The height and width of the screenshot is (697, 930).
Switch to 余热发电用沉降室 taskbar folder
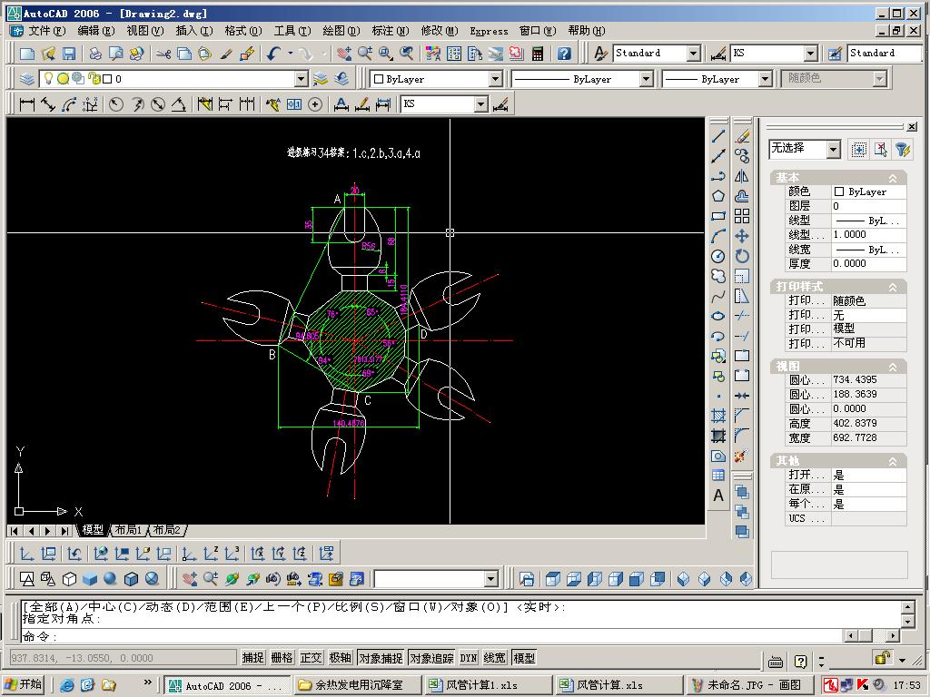(x=358, y=685)
